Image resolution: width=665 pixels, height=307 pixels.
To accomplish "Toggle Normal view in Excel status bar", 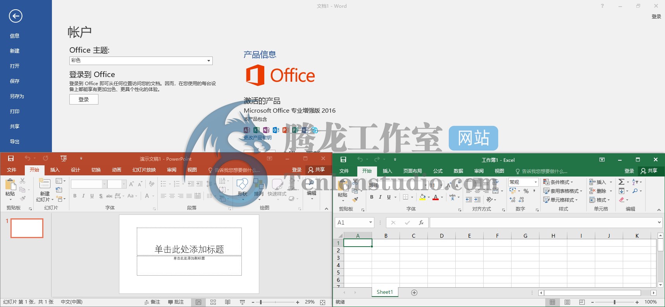I will pos(553,302).
